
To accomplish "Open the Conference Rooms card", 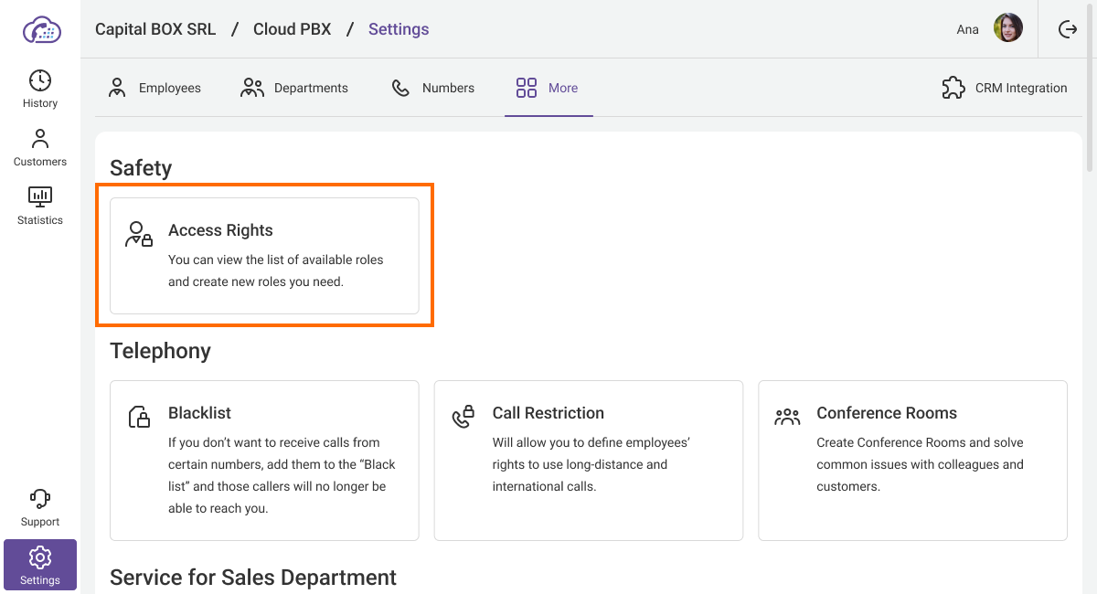I will 912,461.
